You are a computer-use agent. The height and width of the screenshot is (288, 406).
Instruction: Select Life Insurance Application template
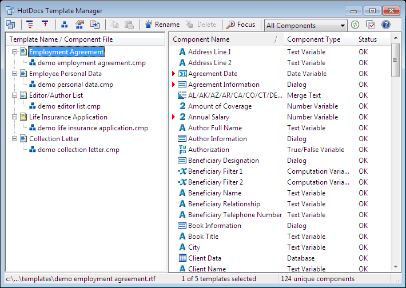coord(68,117)
